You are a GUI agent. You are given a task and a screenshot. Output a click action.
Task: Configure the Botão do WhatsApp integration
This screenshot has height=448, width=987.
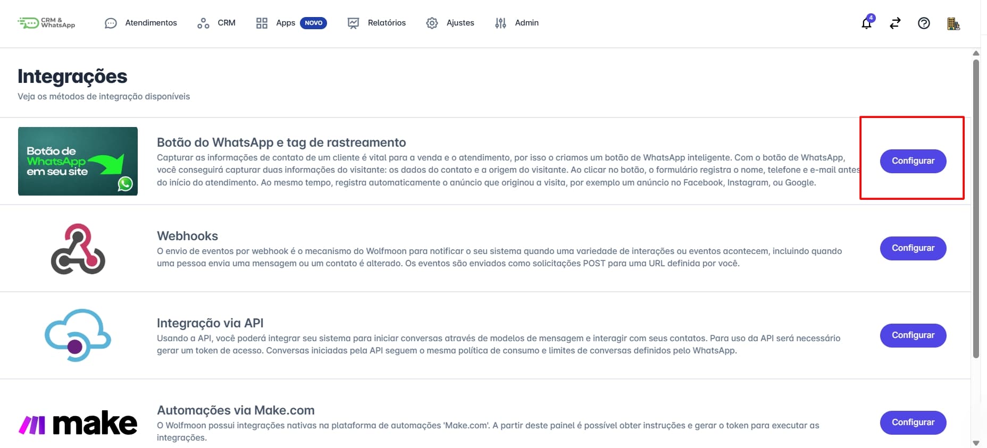(913, 161)
